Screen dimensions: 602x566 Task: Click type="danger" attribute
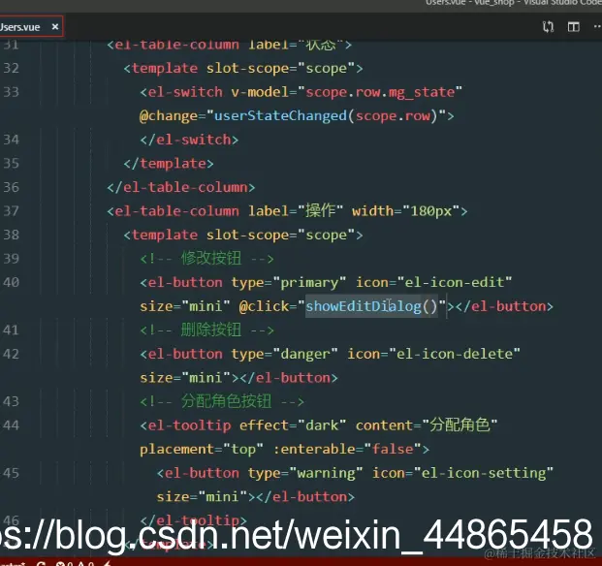tap(284, 354)
